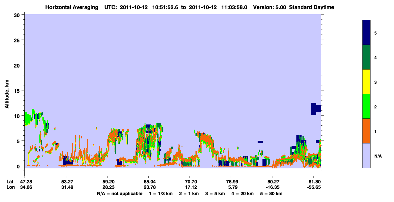Click the yellow color bar segment for value 3
394x202 pixels.
pyautogui.click(x=366, y=82)
